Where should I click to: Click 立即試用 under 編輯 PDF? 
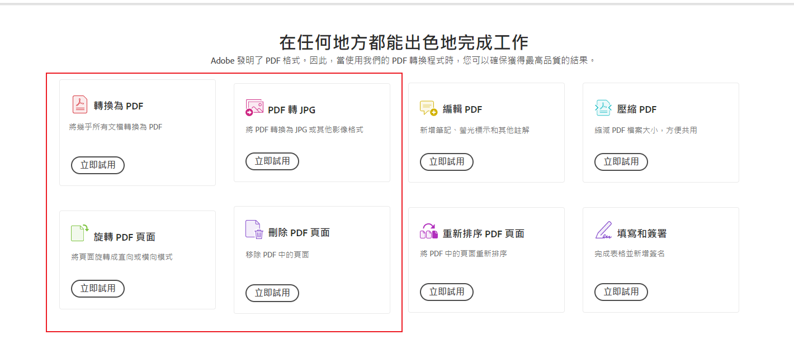click(447, 162)
